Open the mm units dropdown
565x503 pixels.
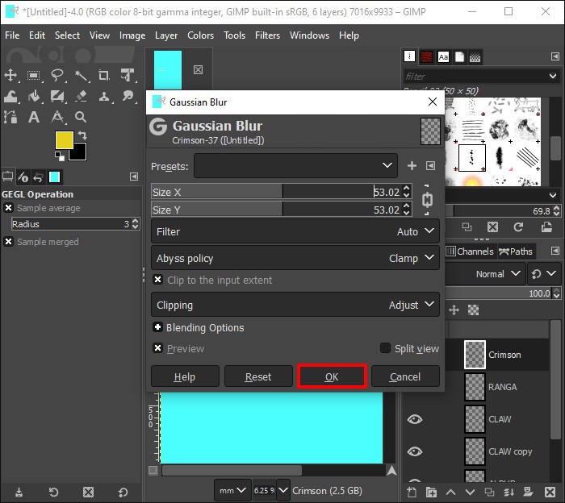click(x=232, y=490)
